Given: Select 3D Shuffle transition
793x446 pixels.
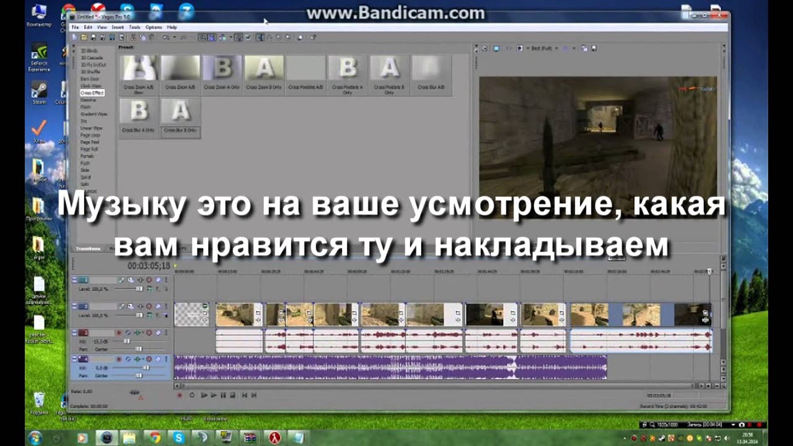Looking at the screenshot, I should coord(90,71).
